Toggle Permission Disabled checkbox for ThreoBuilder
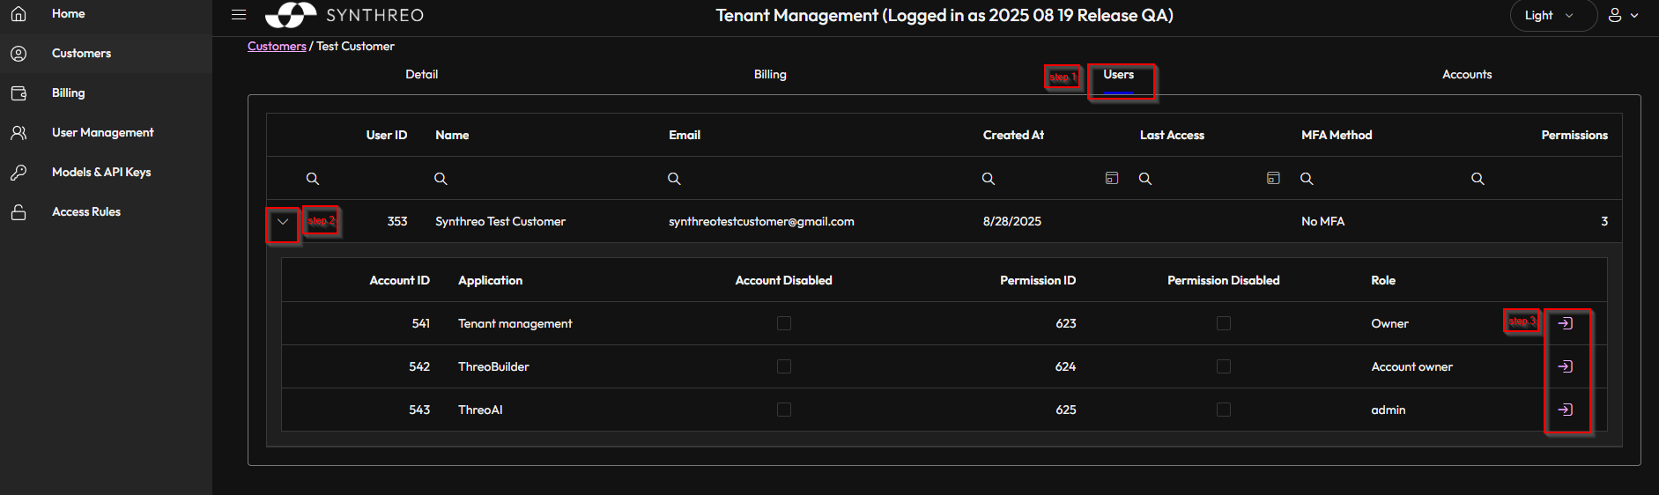 pyautogui.click(x=1224, y=366)
